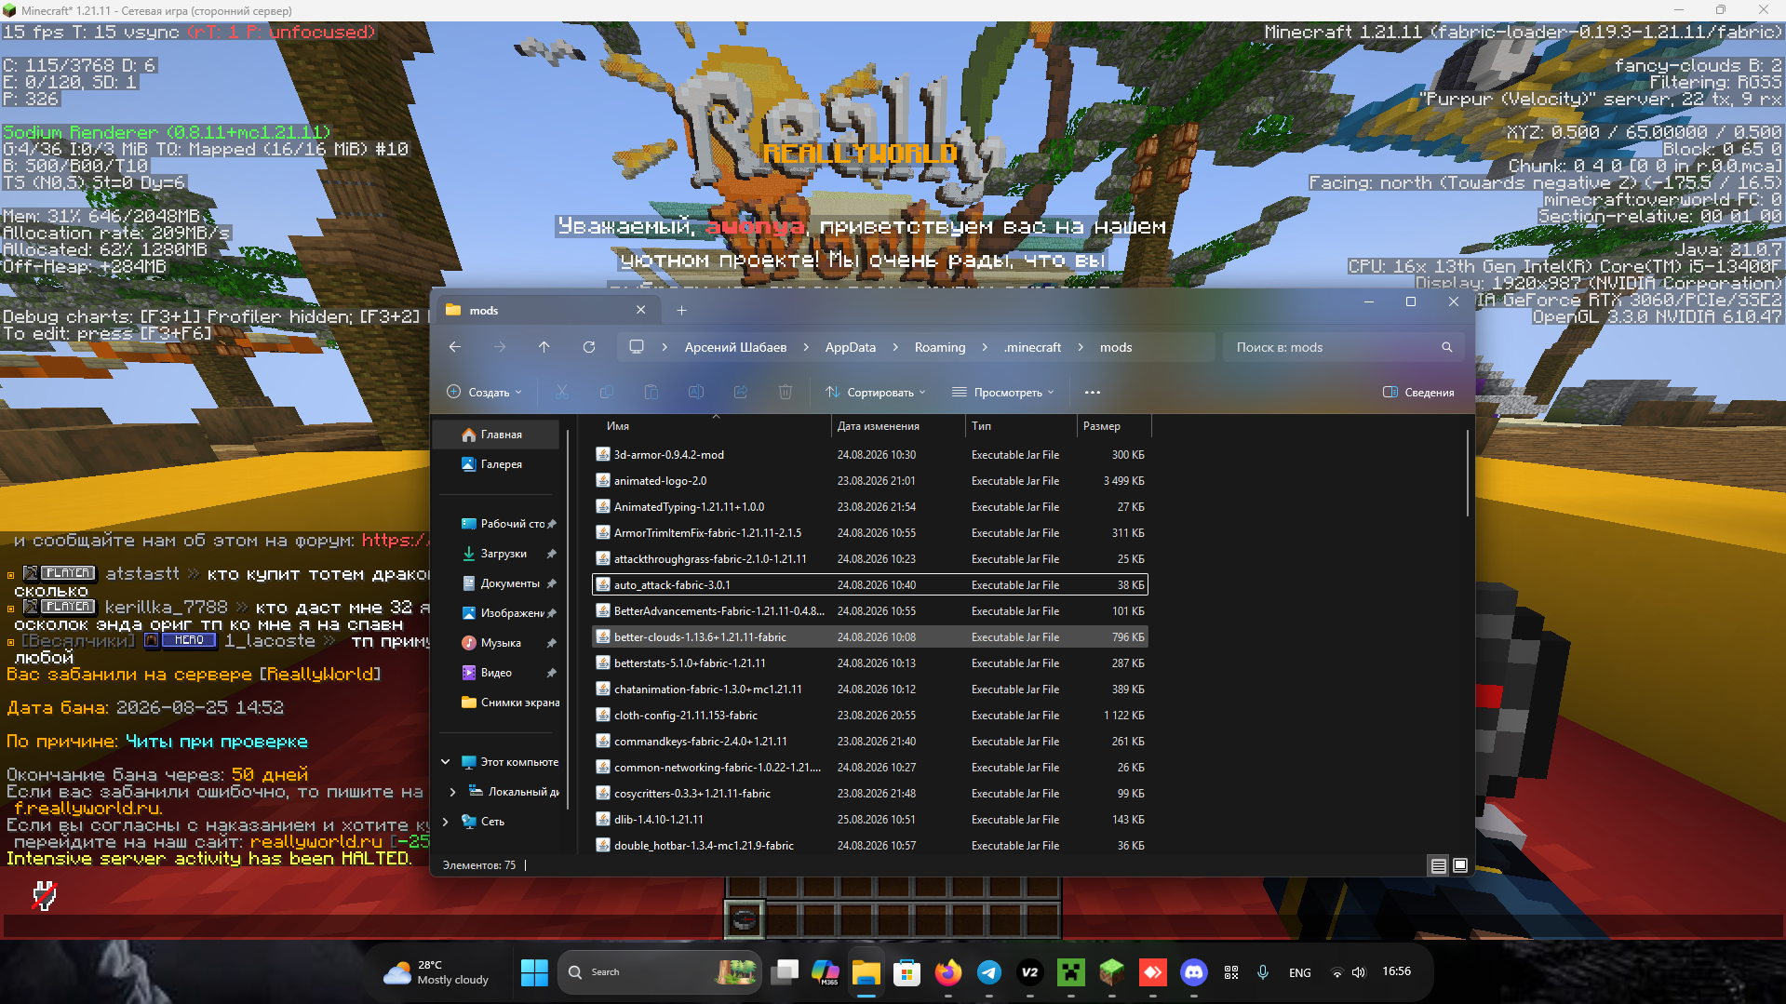Select the file 3d-armor-0.9.4.2-mod

click(870, 455)
